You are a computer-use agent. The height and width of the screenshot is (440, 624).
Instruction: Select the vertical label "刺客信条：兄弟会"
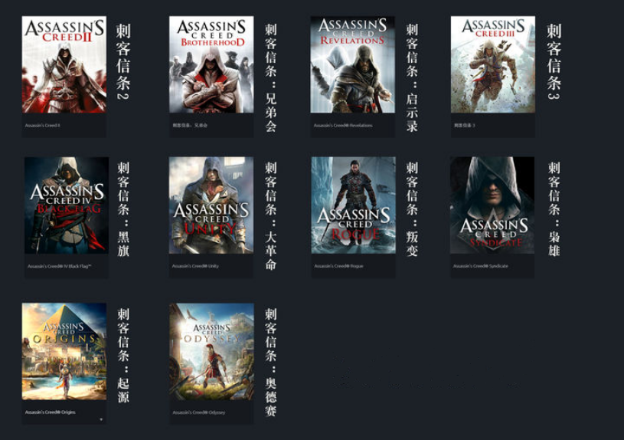point(271,77)
